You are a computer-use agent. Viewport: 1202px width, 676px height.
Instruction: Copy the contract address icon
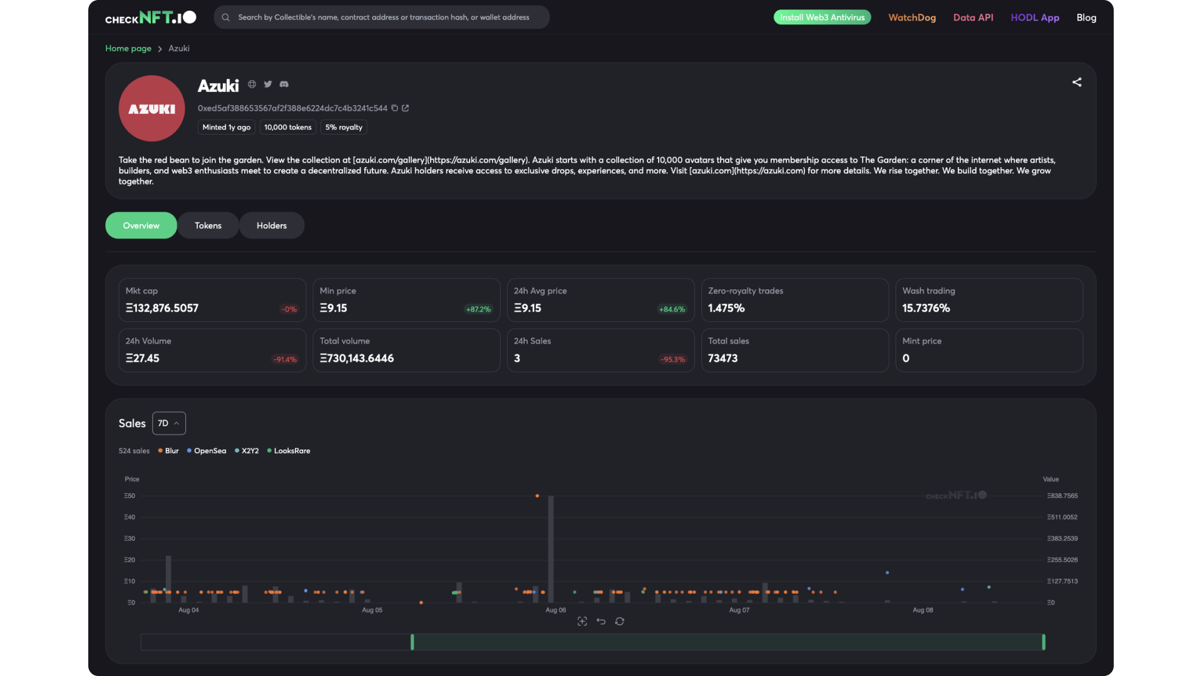(394, 108)
